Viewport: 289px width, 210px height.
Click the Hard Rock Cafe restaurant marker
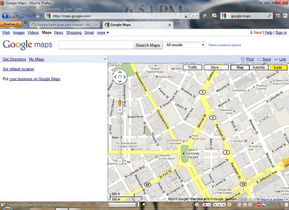(x=190, y=137)
